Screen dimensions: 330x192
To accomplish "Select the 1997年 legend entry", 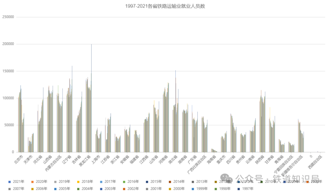I will (x=247, y=189).
